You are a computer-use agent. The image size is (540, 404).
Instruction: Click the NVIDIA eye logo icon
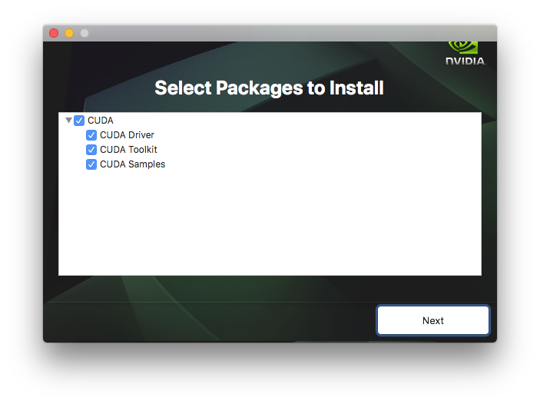pyautogui.click(x=463, y=48)
